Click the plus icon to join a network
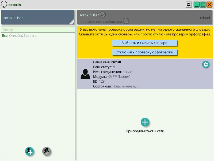214x161 pixels. 145,122
